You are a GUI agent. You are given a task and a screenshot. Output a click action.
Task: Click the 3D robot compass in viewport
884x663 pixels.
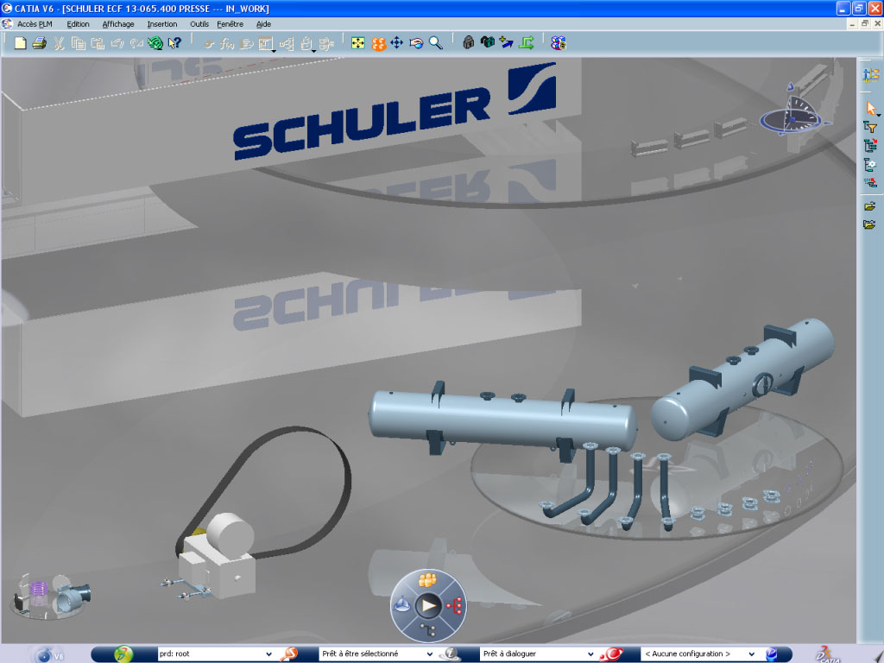(792, 112)
